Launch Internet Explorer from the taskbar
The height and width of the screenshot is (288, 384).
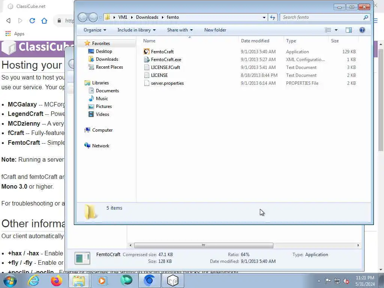[x=33, y=280]
